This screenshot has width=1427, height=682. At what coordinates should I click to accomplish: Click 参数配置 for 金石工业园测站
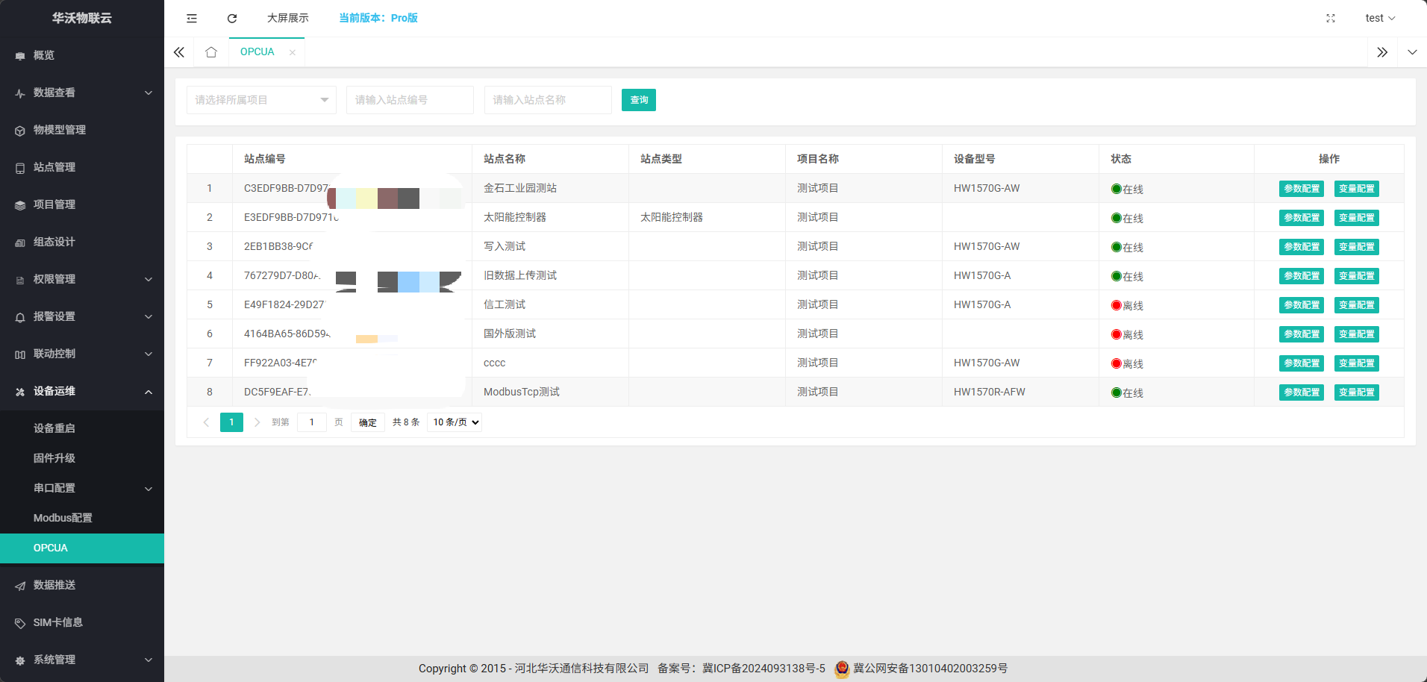tap(1301, 189)
